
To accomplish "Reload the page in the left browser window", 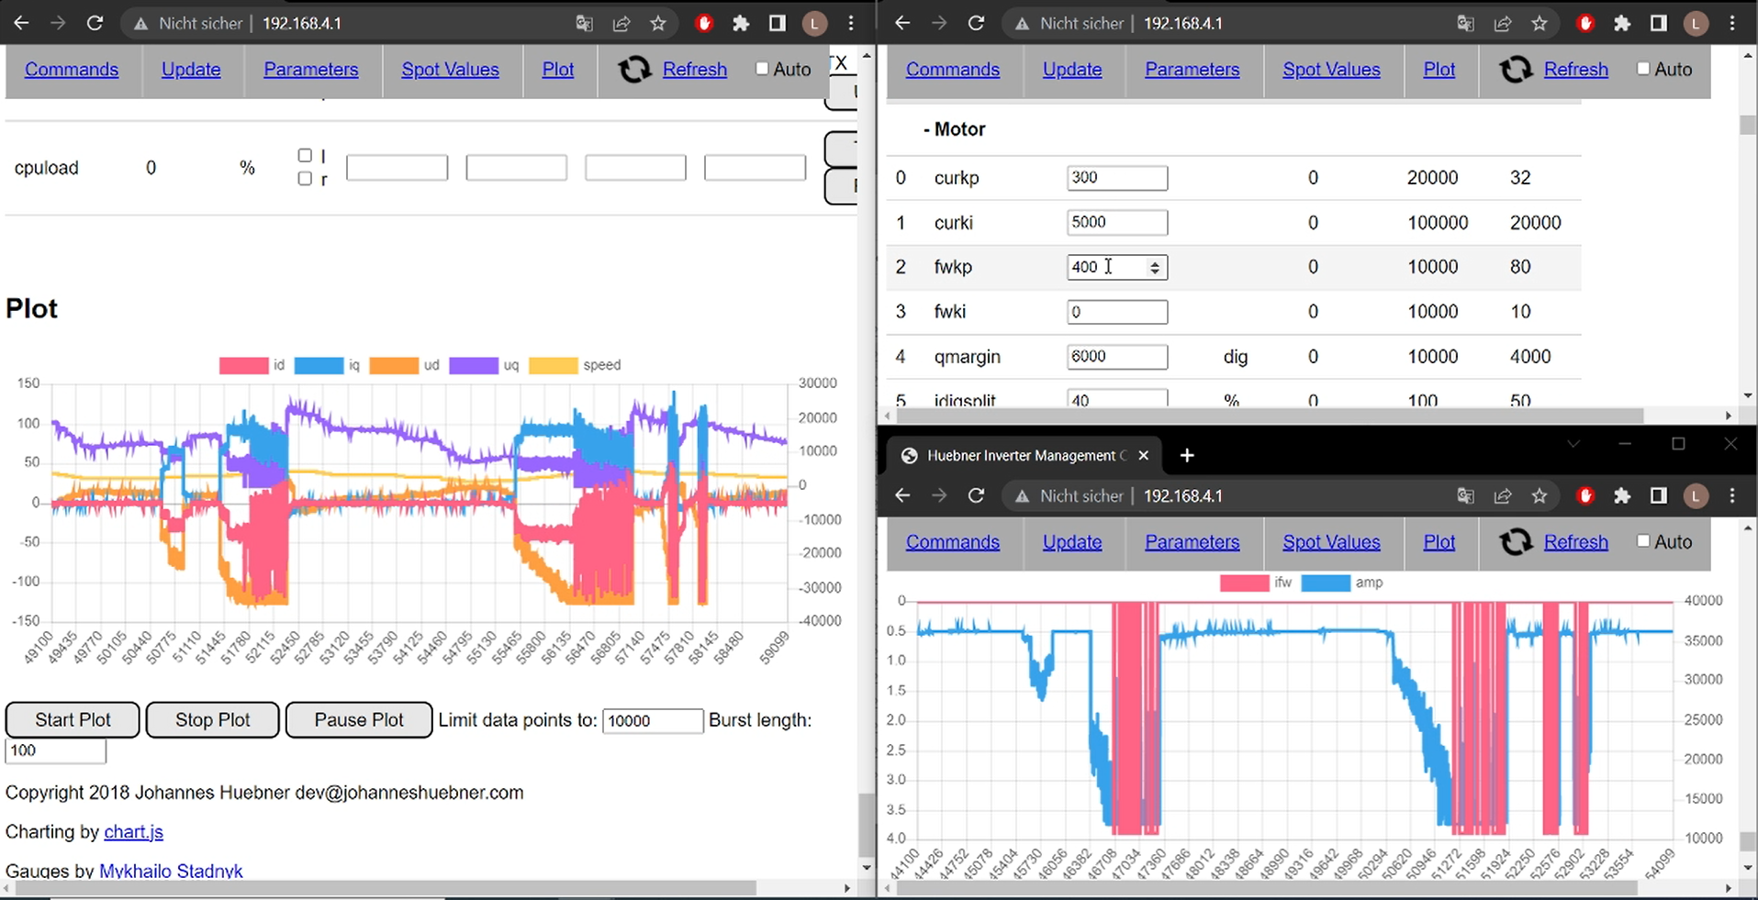I will pyautogui.click(x=95, y=23).
